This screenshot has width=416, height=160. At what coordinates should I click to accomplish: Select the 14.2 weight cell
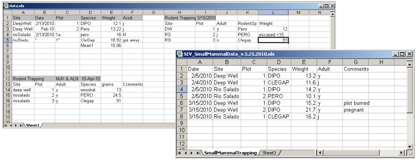coord(304,89)
